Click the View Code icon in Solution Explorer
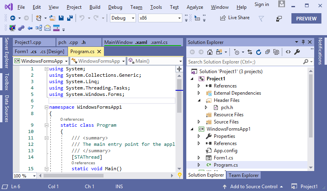 pyautogui.click(x=288, y=52)
